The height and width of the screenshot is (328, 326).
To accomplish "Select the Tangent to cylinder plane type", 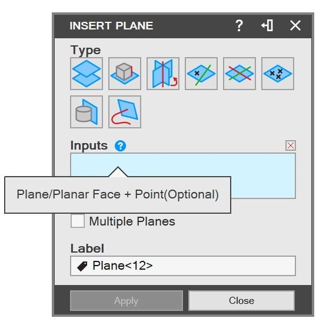I will tap(87, 112).
